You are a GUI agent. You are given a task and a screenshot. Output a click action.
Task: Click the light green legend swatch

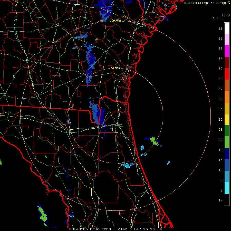tap(227, 142)
